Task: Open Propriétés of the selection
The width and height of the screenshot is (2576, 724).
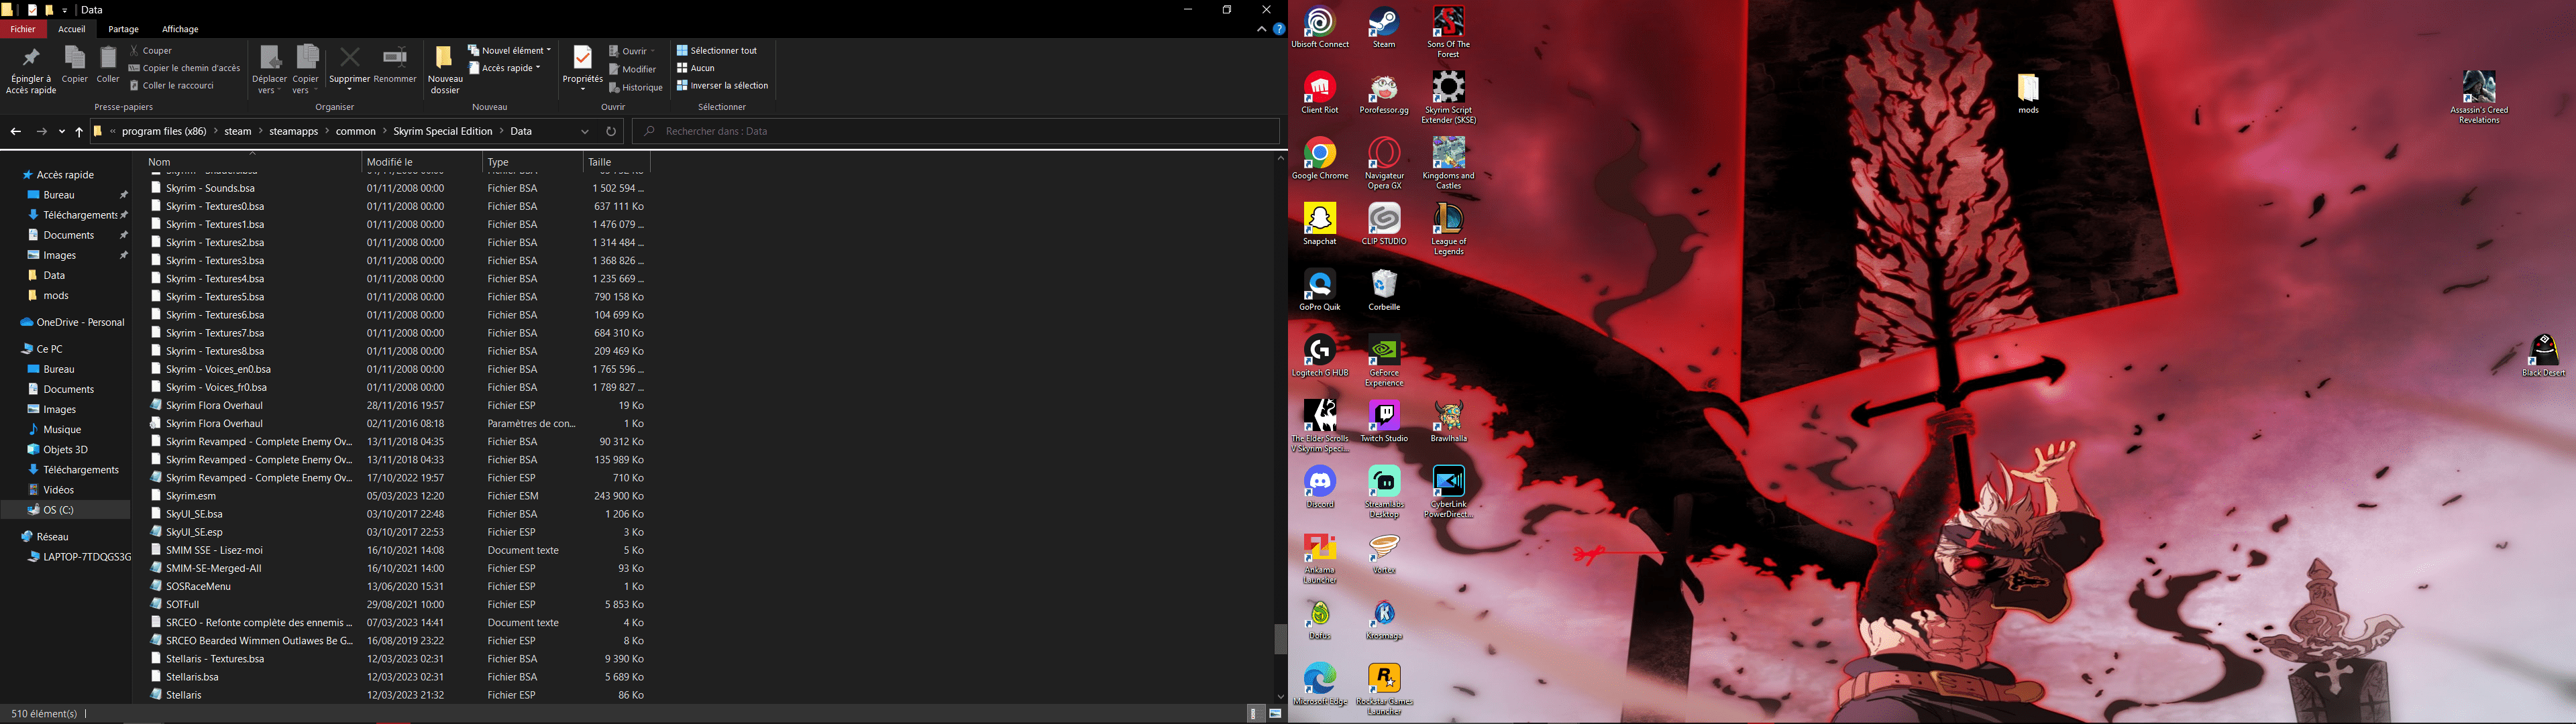Action: point(582,68)
